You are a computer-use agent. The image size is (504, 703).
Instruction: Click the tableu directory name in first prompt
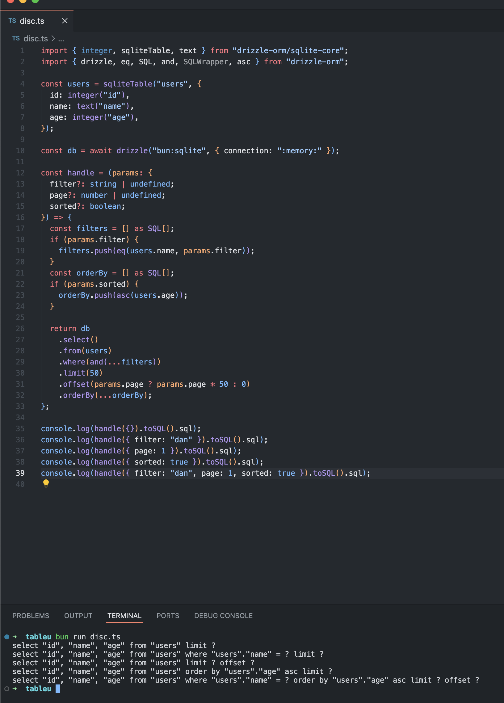[x=38, y=637]
